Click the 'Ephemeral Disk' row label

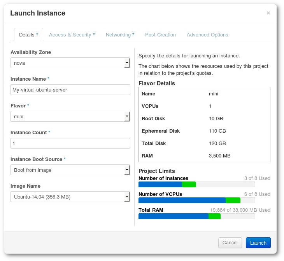click(x=161, y=131)
